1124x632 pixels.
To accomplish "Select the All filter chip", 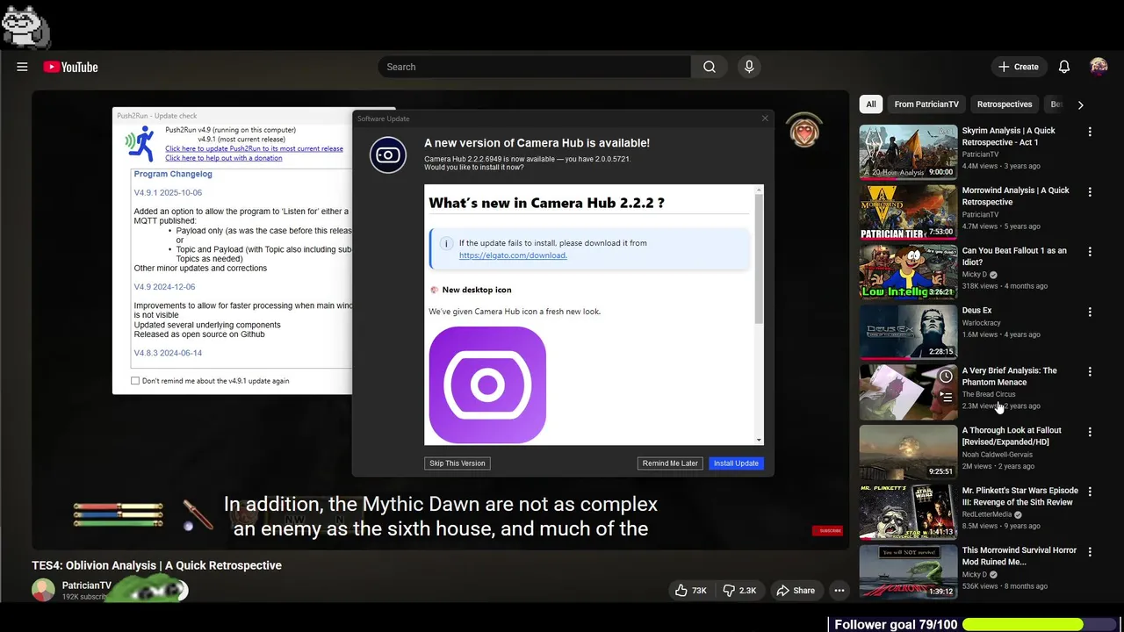I will click(871, 104).
